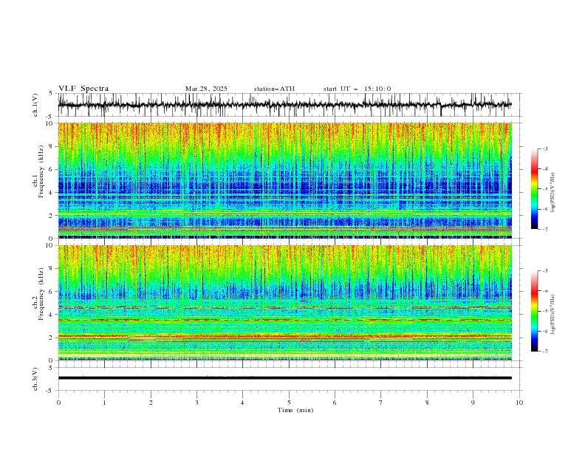Click the ch.3 voltage trace line
The width and height of the screenshot is (585, 452).
[x=284, y=378]
